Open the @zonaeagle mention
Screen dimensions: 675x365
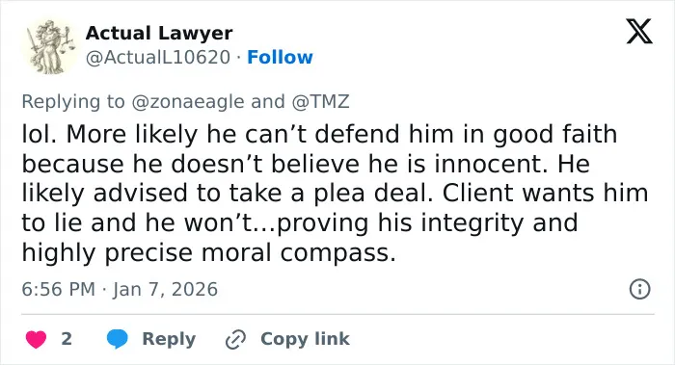coord(188,102)
